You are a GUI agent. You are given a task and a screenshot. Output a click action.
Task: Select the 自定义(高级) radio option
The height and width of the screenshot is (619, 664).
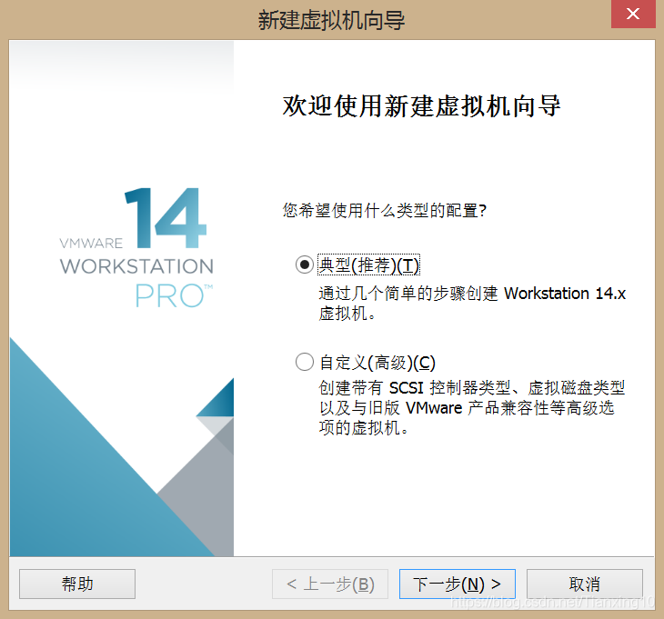(x=305, y=362)
